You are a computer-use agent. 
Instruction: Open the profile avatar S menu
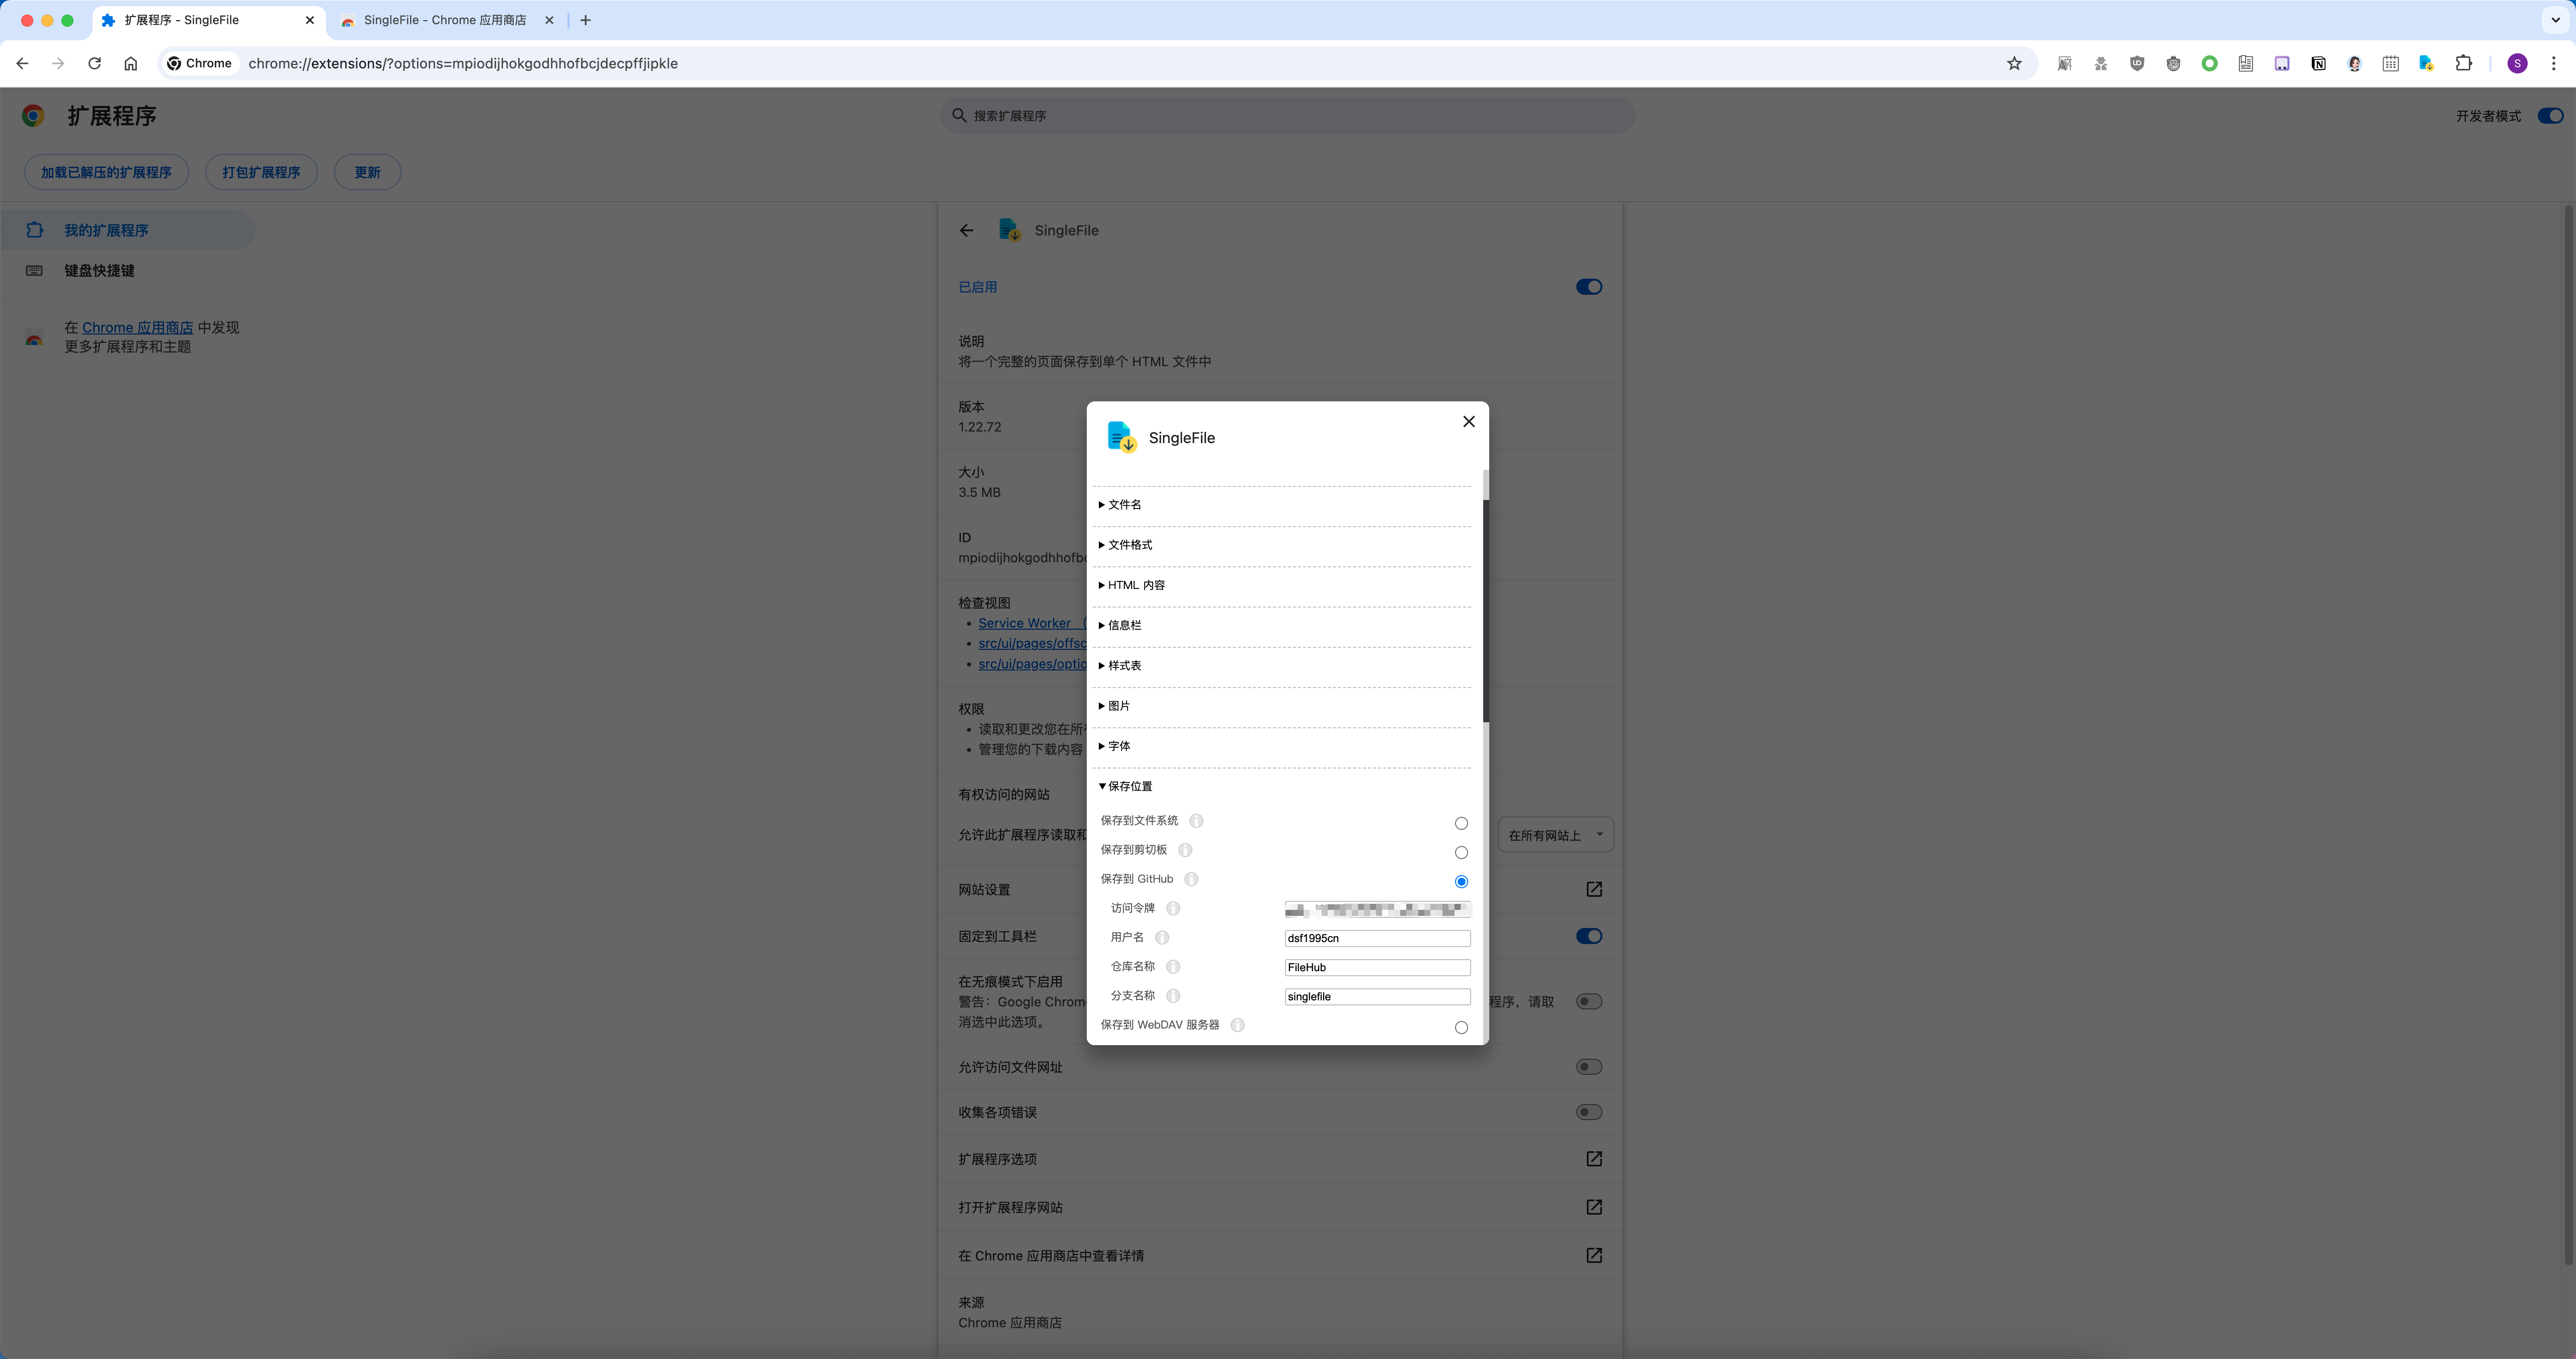2517,63
